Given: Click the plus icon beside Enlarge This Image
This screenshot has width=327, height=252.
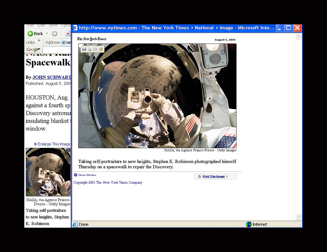Looking at the screenshot, I should pyautogui.click(x=35, y=144).
